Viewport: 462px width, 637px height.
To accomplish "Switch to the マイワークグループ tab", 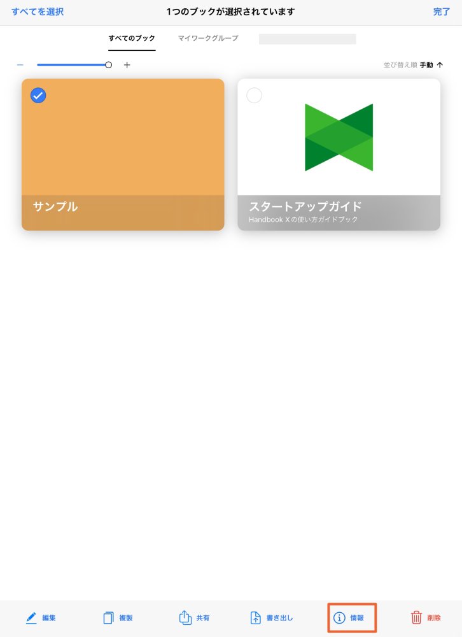I will [208, 38].
